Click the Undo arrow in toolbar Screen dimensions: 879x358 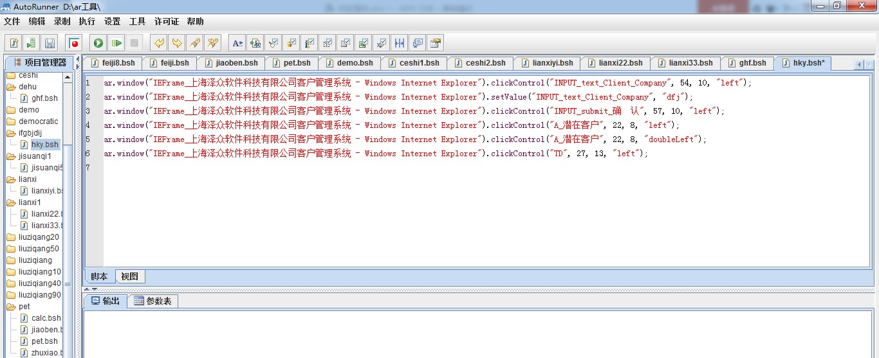[158, 43]
